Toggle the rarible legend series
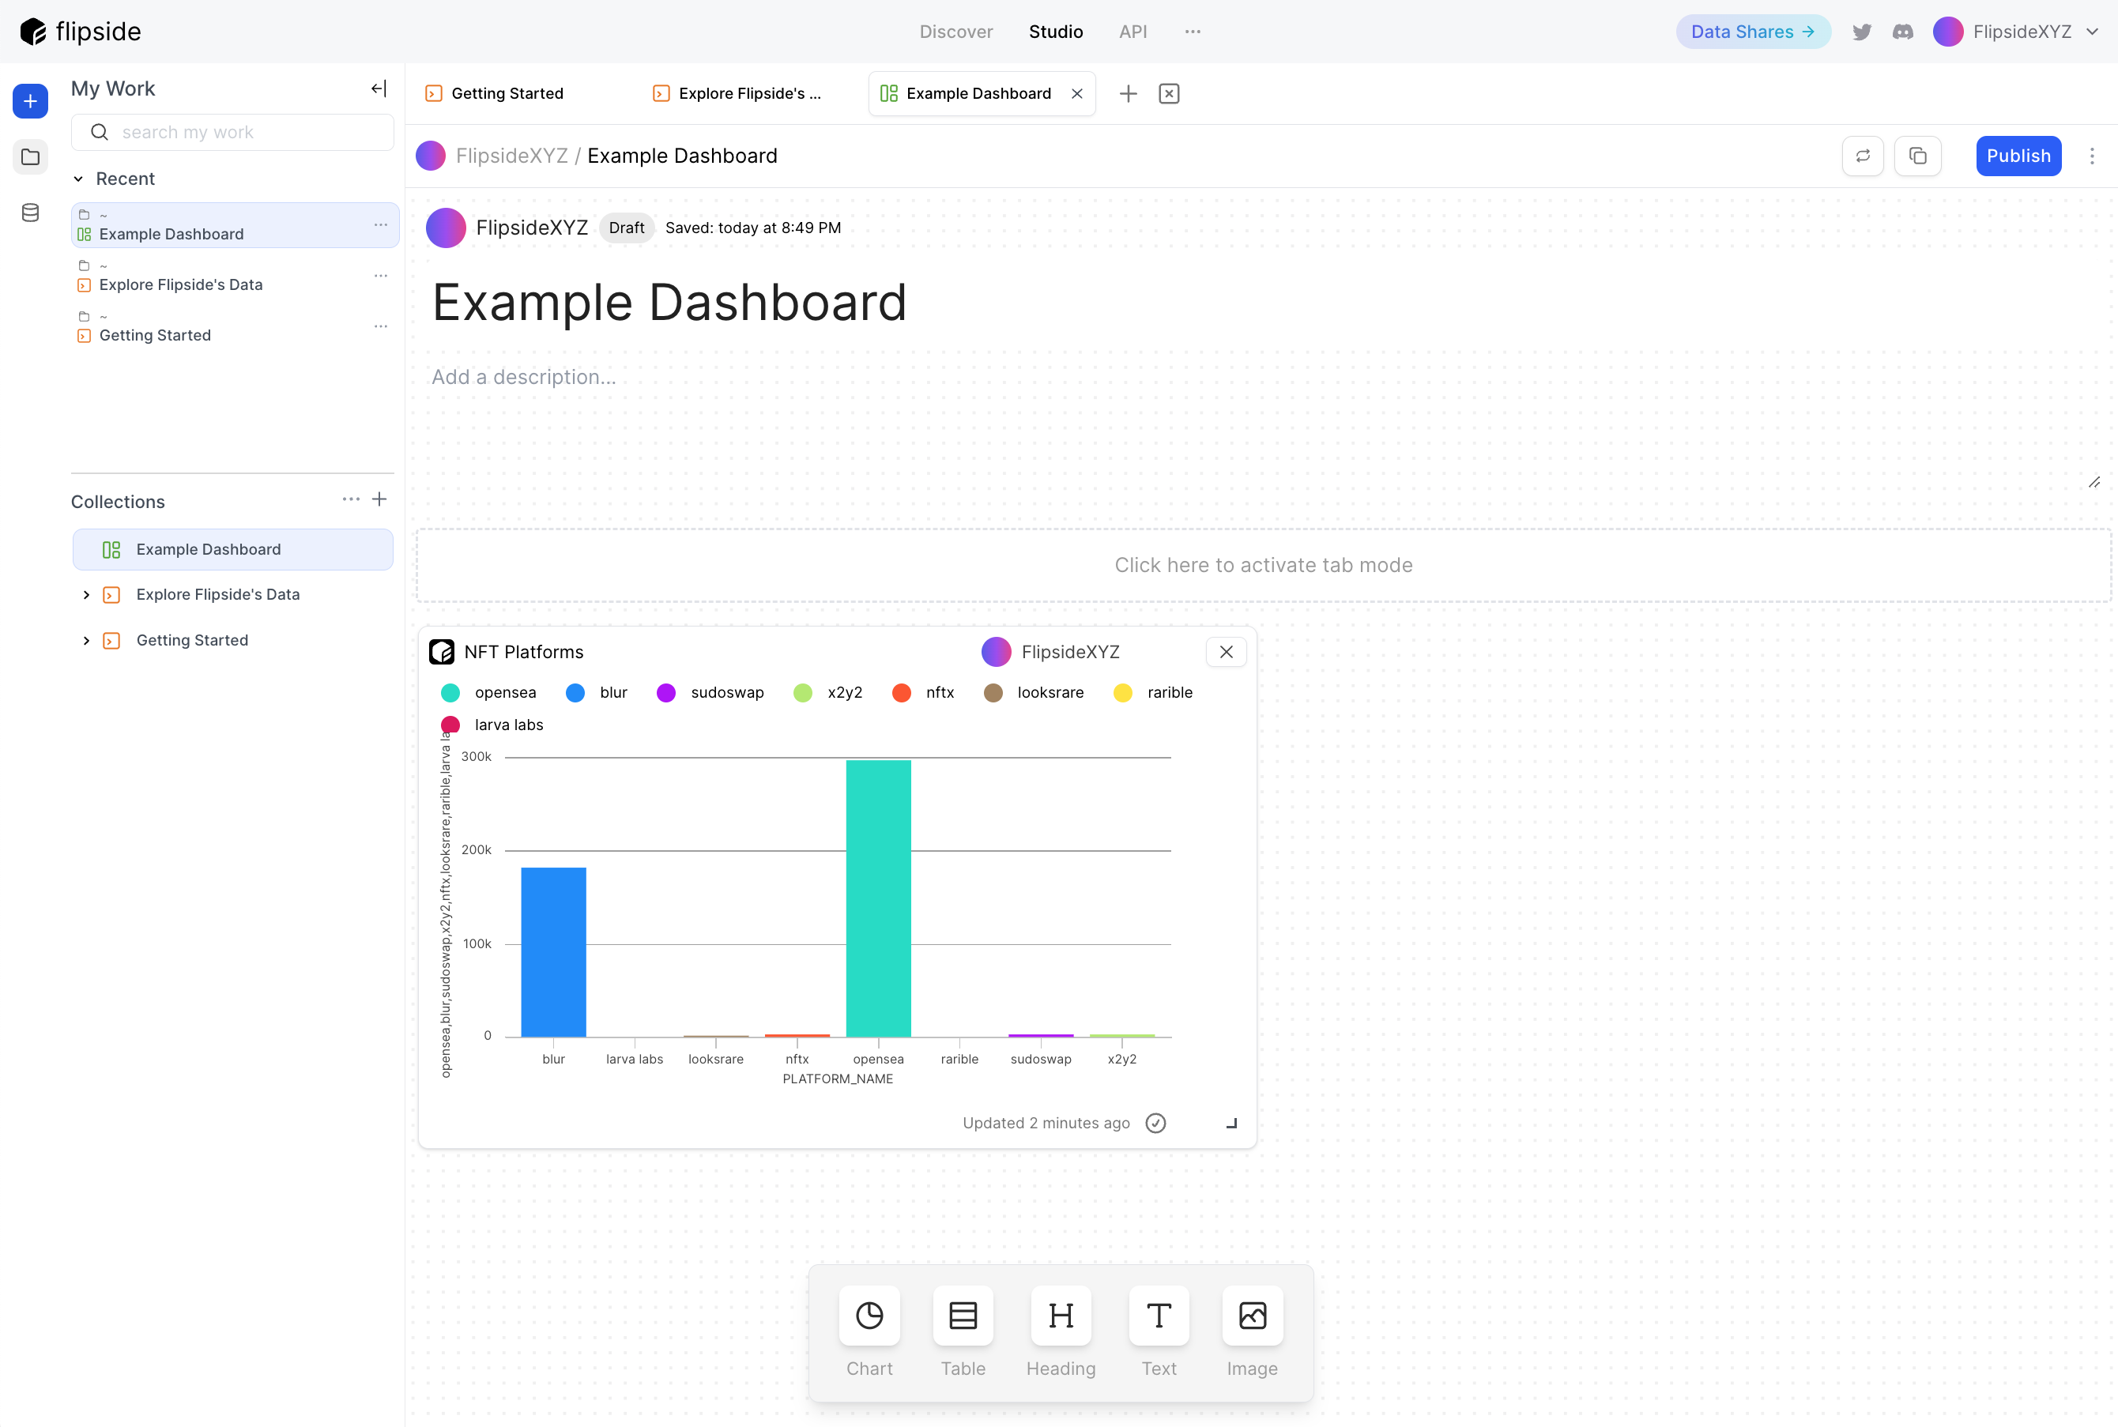 (1153, 693)
